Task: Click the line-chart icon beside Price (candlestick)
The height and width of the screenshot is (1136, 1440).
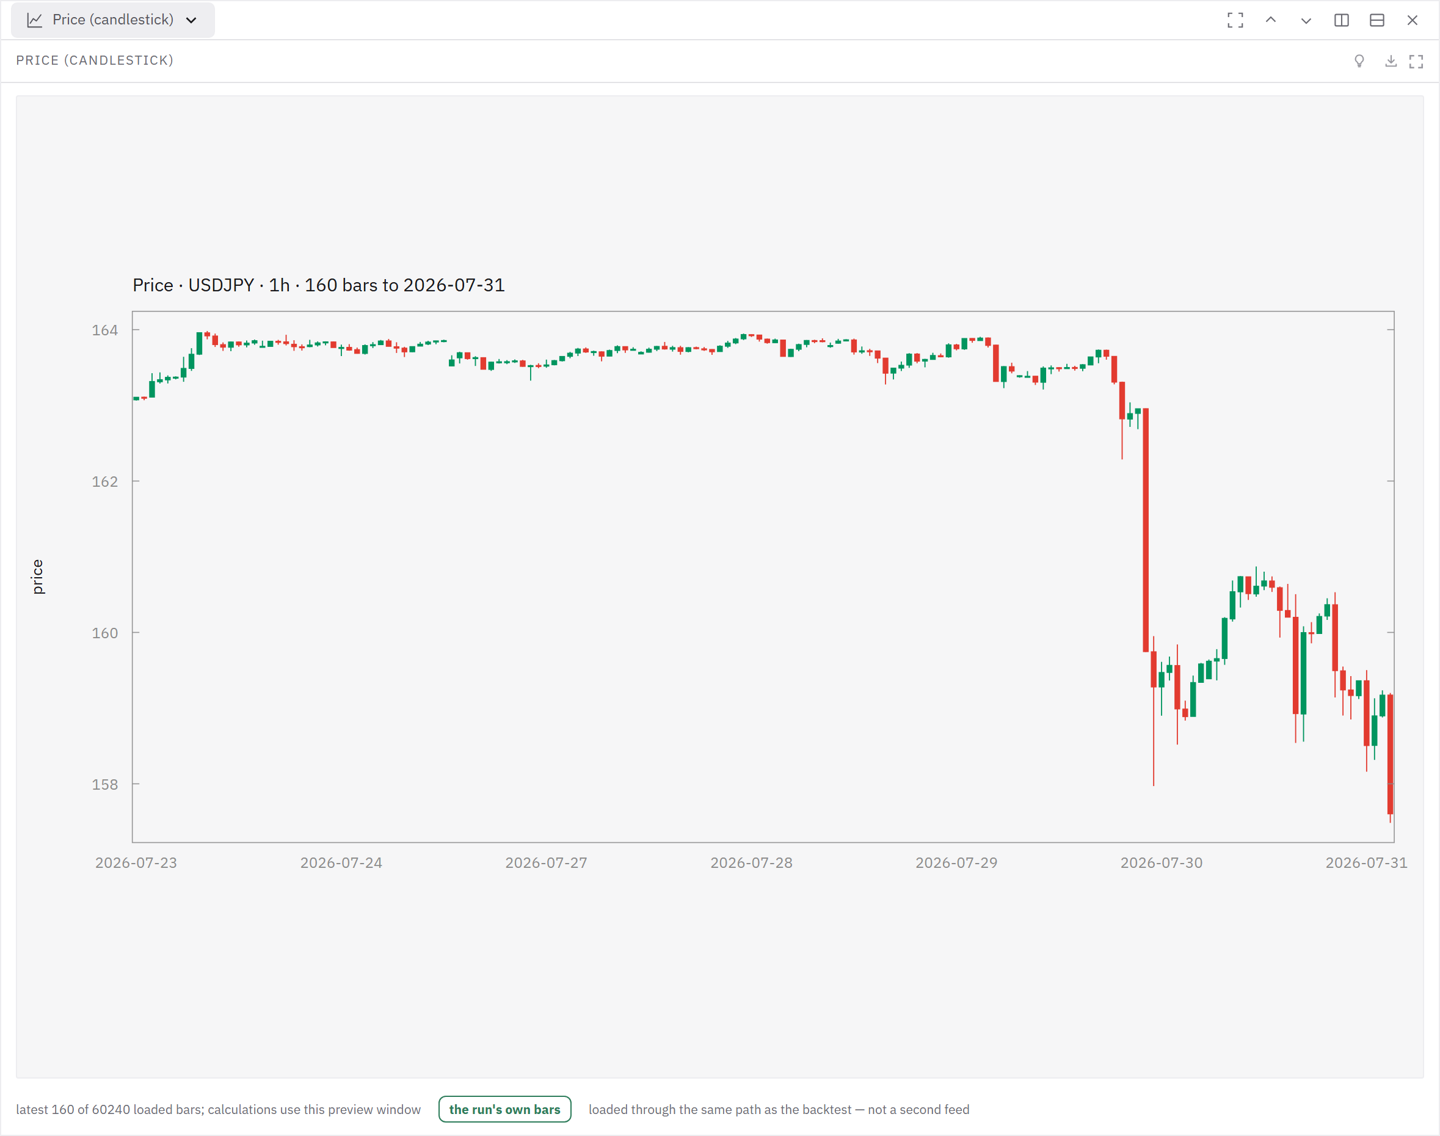Action: pos(35,20)
